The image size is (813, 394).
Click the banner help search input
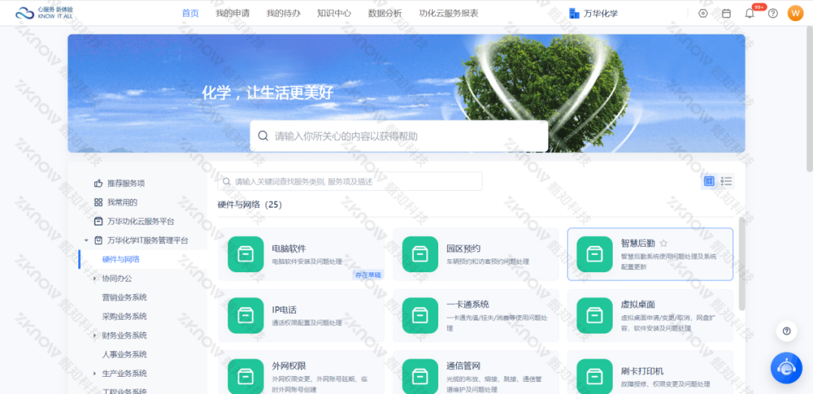(x=399, y=136)
